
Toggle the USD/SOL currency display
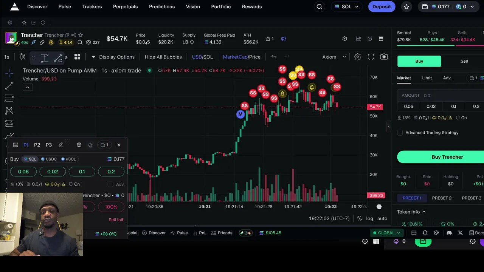(202, 57)
